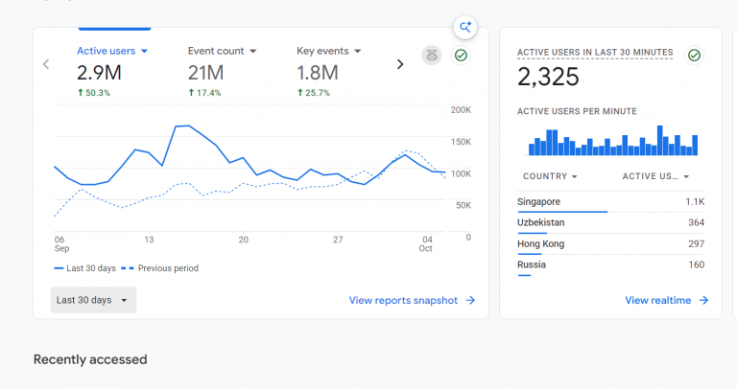Click the arrow next to View realtime
737x389 pixels.
tap(703, 300)
